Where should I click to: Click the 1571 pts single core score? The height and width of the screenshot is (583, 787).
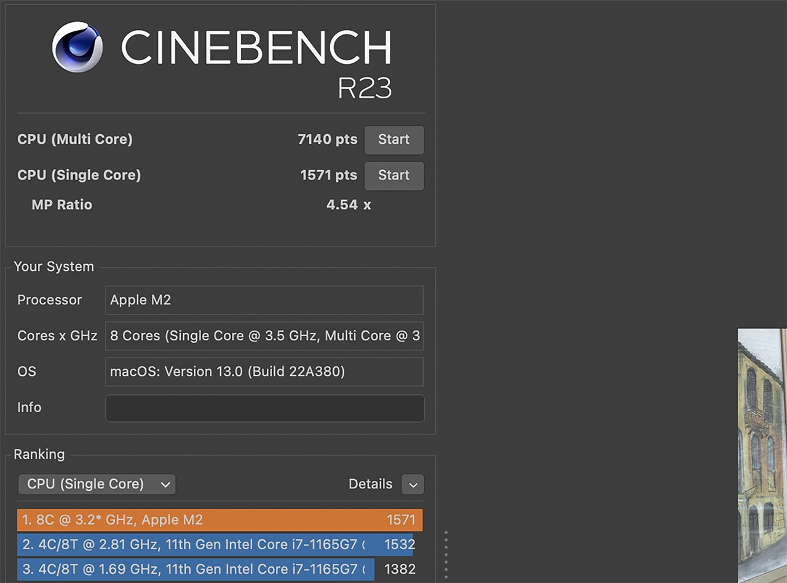tap(328, 175)
